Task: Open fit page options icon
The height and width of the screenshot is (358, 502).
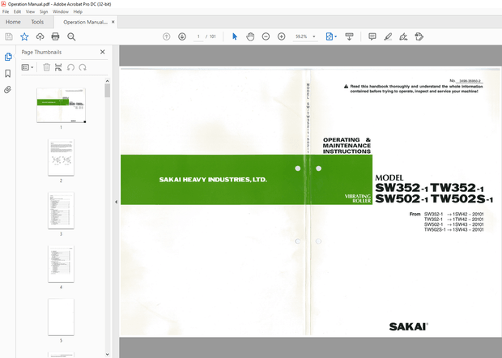Action: pyautogui.click(x=331, y=36)
